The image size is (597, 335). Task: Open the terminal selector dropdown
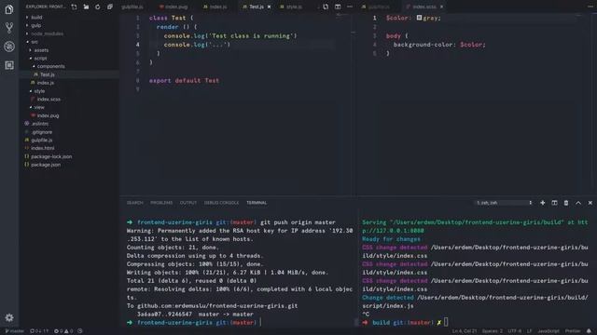click(504, 203)
